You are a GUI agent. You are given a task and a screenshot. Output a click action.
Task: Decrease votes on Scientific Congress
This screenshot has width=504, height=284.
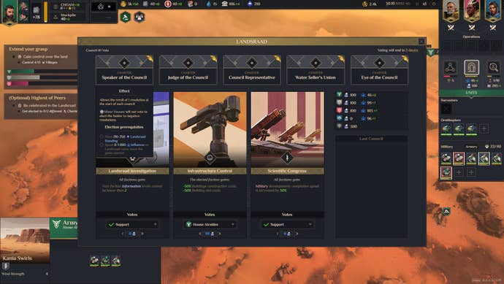click(x=277, y=234)
